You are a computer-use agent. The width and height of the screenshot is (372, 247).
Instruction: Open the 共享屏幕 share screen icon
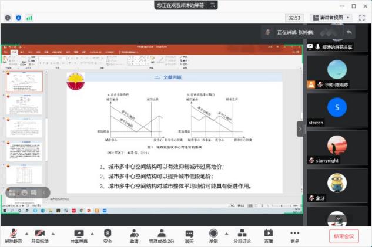click(79, 233)
